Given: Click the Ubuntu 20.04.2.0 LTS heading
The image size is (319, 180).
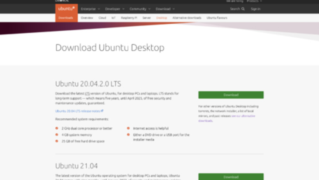Looking at the screenshot, I should tap(88, 84).
